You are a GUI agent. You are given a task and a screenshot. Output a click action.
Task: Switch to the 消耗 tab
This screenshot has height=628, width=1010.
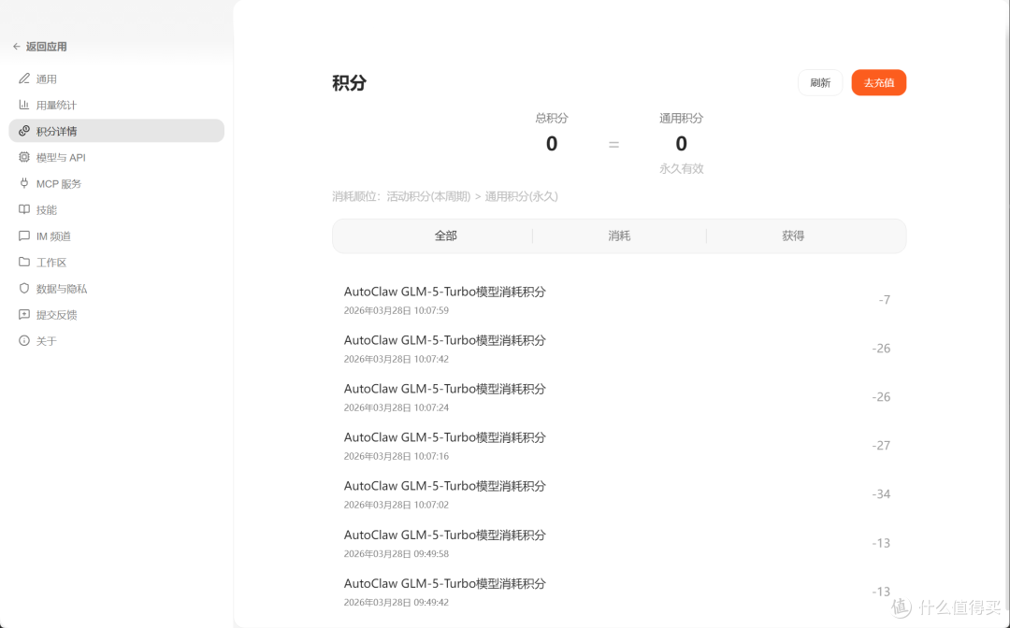pos(619,236)
